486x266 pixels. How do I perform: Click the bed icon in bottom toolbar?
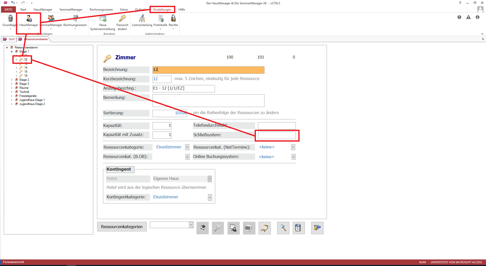tap(264, 228)
